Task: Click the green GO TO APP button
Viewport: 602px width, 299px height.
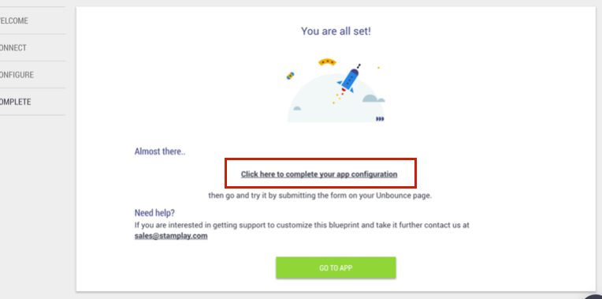Action: pos(336,268)
